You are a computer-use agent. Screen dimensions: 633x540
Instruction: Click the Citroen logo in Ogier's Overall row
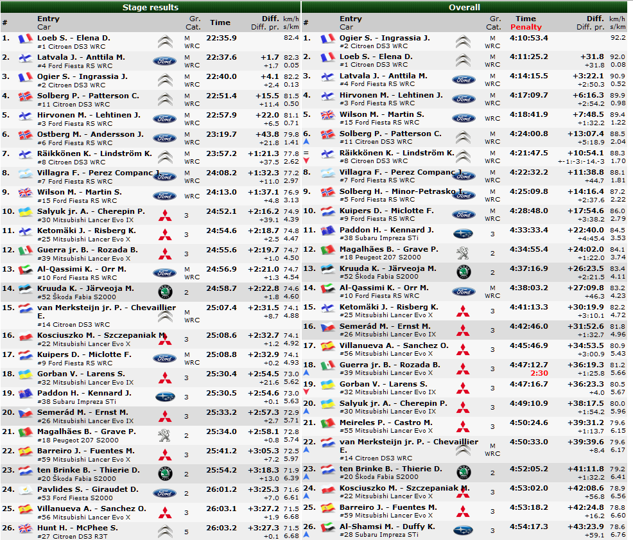pos(464,42)
